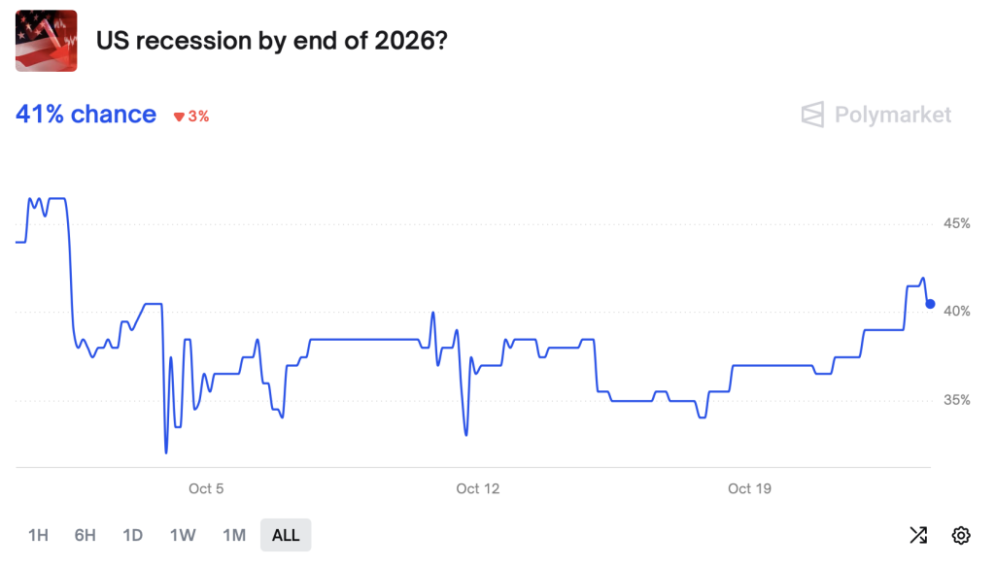The height and width of the screenshot is (567, 995).
Task: Click the Polymarket logo icon
Action: pyautogui.click(x=812, y=115)
